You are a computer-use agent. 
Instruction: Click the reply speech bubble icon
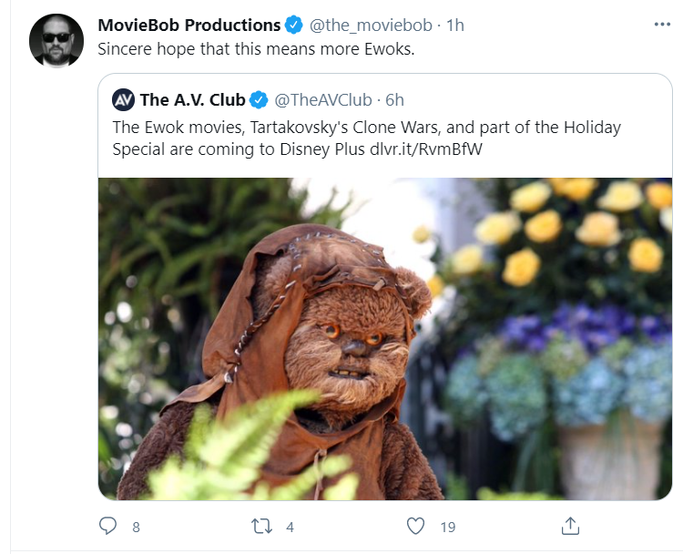pyautogui.click(x=107, y=526)
